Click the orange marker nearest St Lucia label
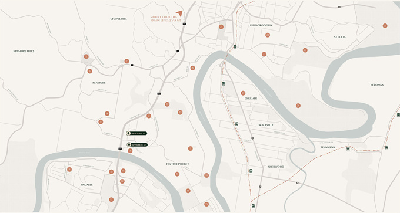The width and height of the screenshot is (400, 213). [305, 50]
